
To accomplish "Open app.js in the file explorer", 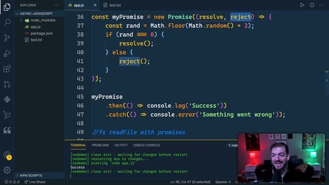I will (x=40, y=27).
